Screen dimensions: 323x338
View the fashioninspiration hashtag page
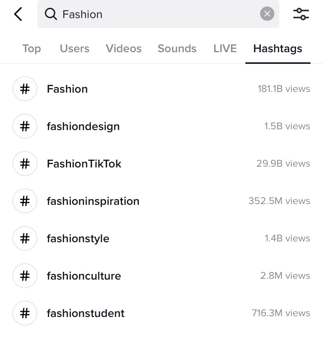pyautogui.click(x=93, y=201)
